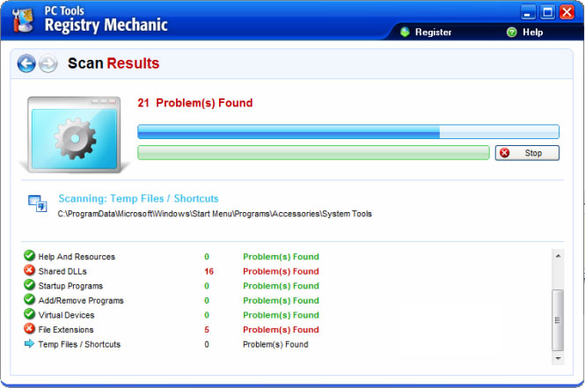Image resolution: width=585 pixels, height=388 pixels.
Task: Click the Scanning: Temp Files / Shortcuts heading
Action: pyautogui.click(x=138, y=199)
